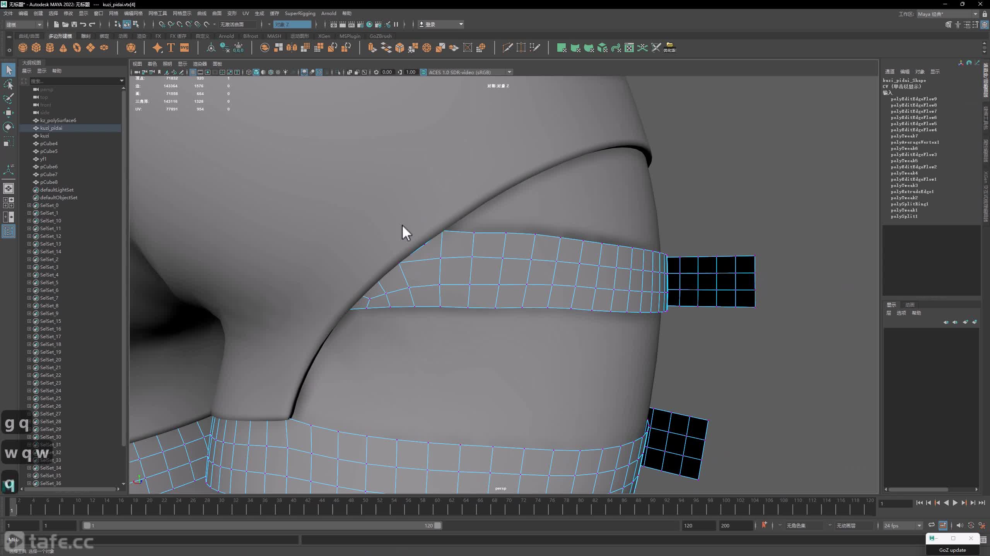Click the GoZ update button
Image resolution: width=990 pixels, height=556 pixels.
952,550
